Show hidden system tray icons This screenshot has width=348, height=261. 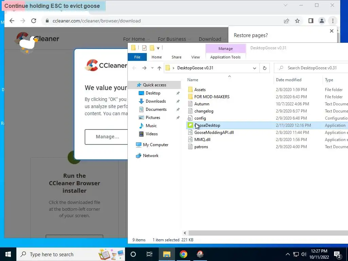pyautogui.click(x=288, y=254)
